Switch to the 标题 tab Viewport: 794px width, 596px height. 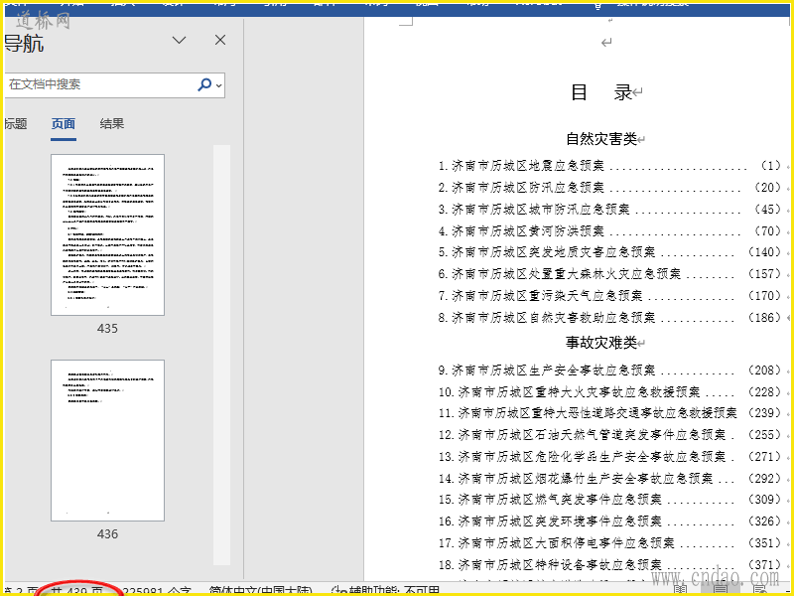15,123
